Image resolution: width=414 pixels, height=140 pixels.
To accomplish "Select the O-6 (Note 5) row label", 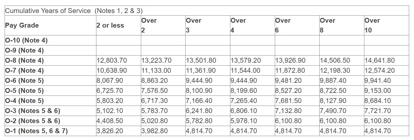I will 25,81.
